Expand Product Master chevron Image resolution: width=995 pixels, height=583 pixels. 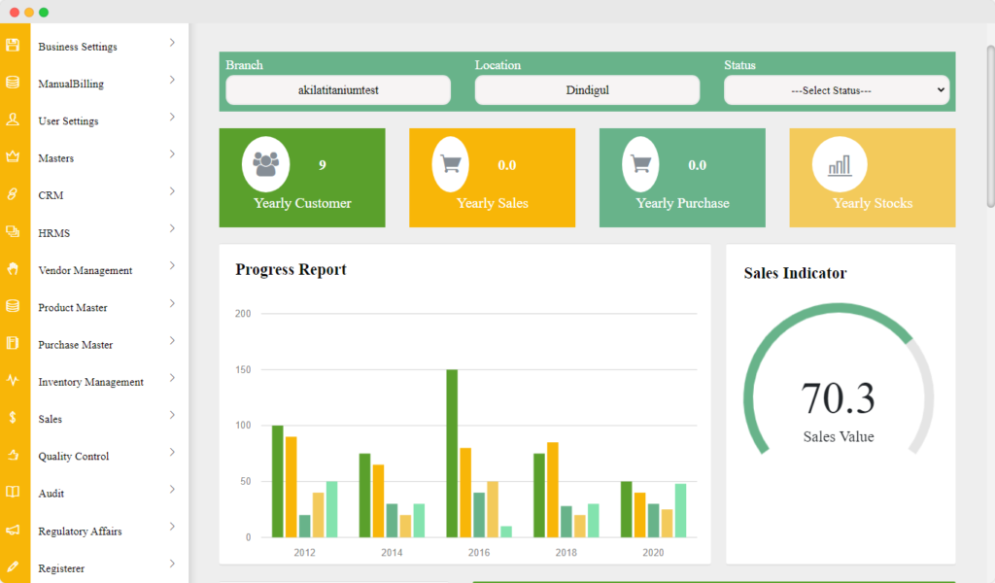[172, 303]
